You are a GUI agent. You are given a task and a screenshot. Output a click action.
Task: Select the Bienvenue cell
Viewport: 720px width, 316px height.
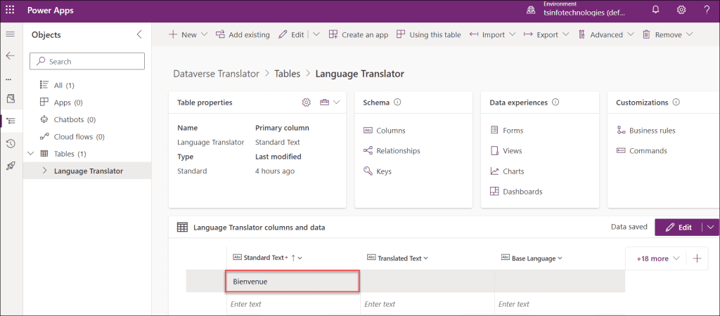tap(292, 281)
